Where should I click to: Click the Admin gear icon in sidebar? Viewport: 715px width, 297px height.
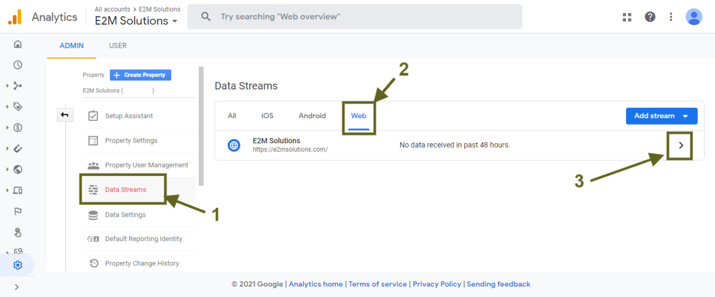[x=18, y=266]
